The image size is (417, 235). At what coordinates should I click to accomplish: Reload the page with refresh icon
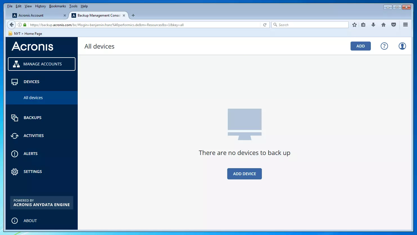[265, 25]
